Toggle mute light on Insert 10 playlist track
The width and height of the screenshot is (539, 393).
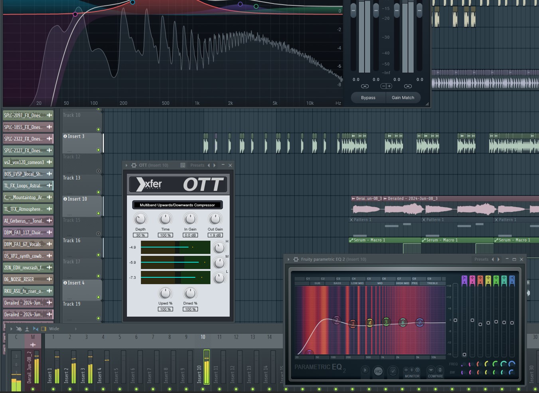(x=99, y=213)
